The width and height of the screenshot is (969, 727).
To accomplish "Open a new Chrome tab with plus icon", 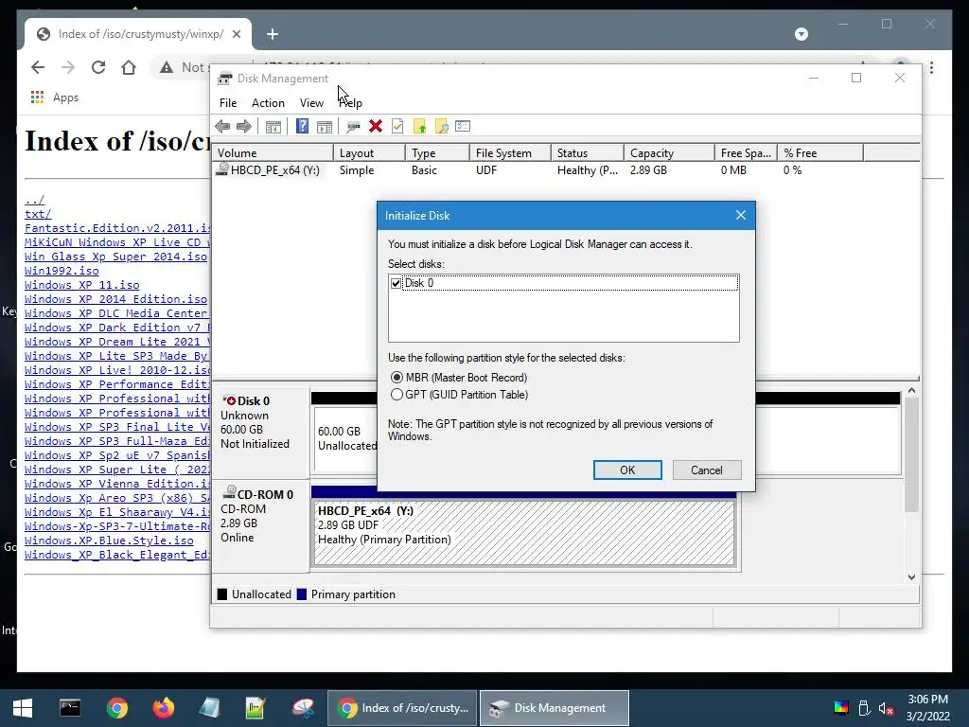I will click(x=273, y=34).
